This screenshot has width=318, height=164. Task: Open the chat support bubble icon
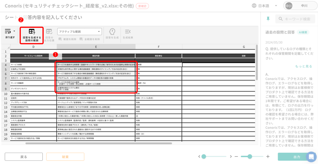(311, 157)
